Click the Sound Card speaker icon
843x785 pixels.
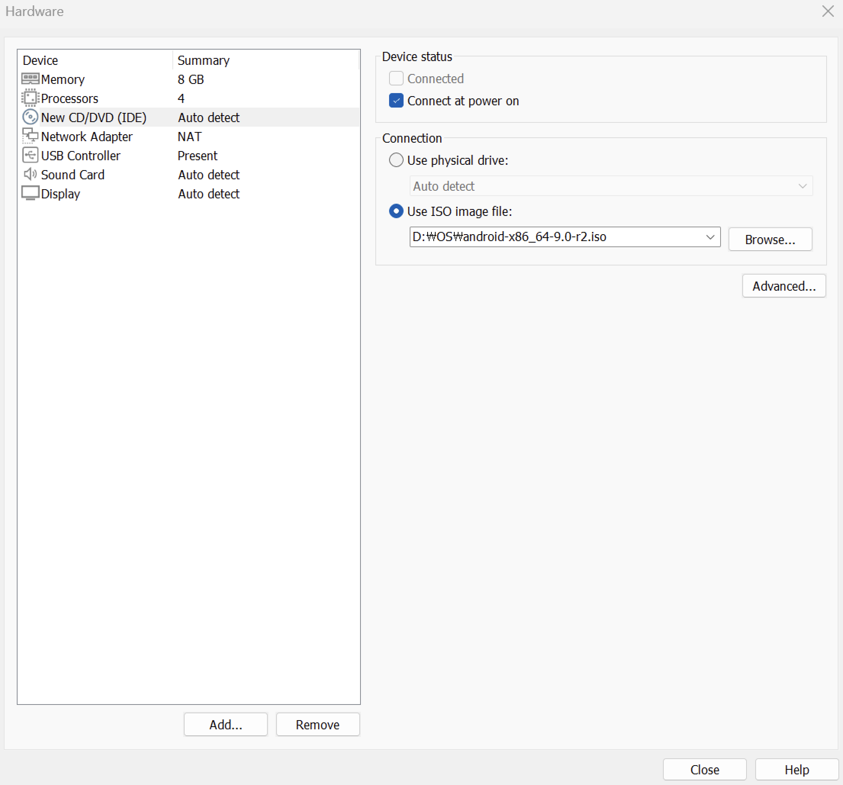click(x=30, y=174)
